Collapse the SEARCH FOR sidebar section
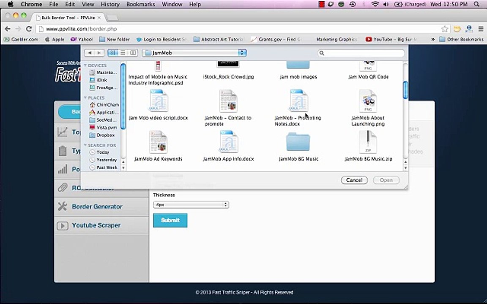 85,145
